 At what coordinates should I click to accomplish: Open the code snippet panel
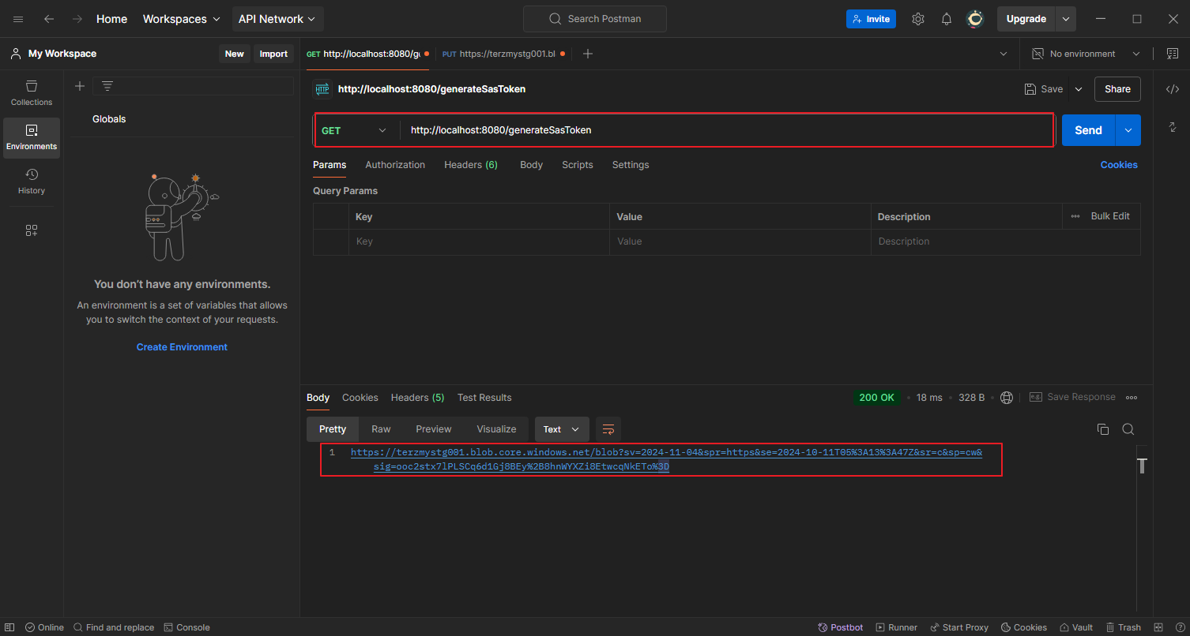(1172, 89)
